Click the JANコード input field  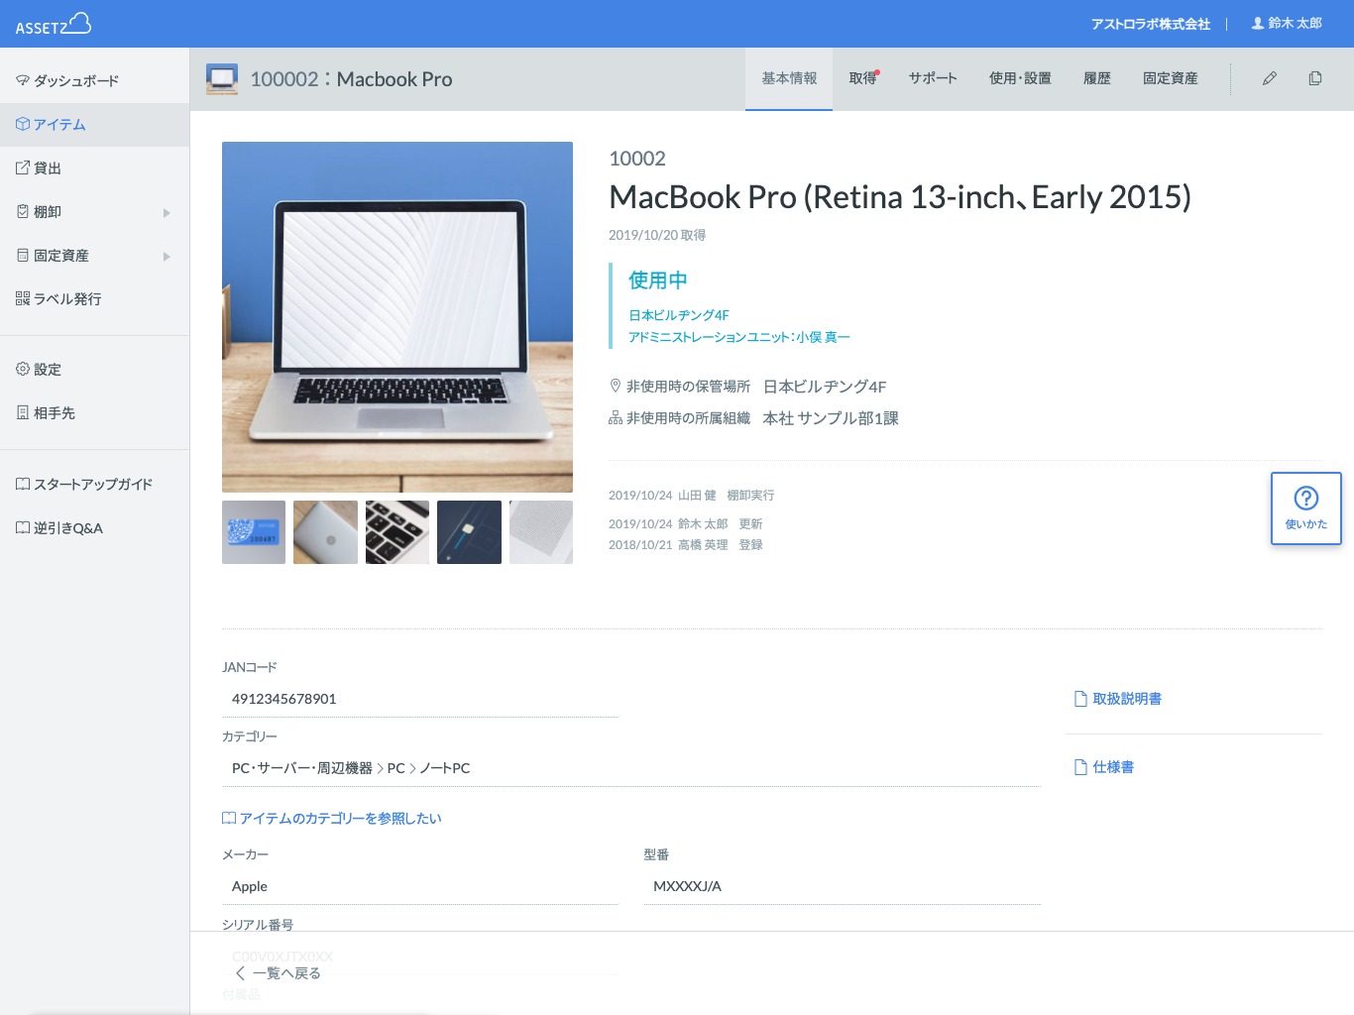coord(420,699)
